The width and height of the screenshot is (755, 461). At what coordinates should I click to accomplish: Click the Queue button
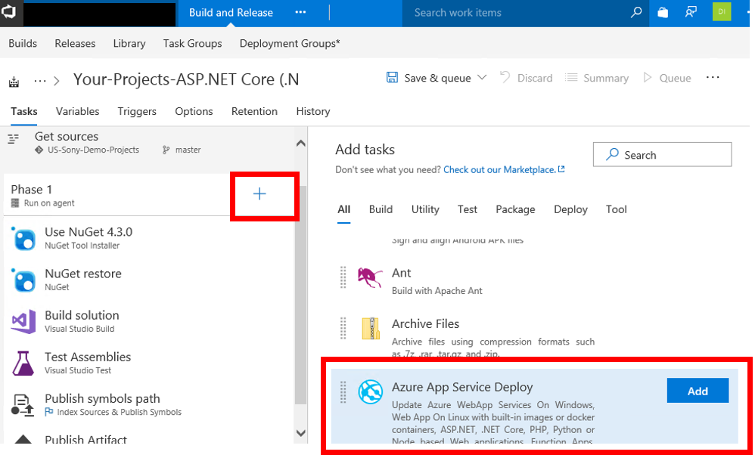(667, 78)
